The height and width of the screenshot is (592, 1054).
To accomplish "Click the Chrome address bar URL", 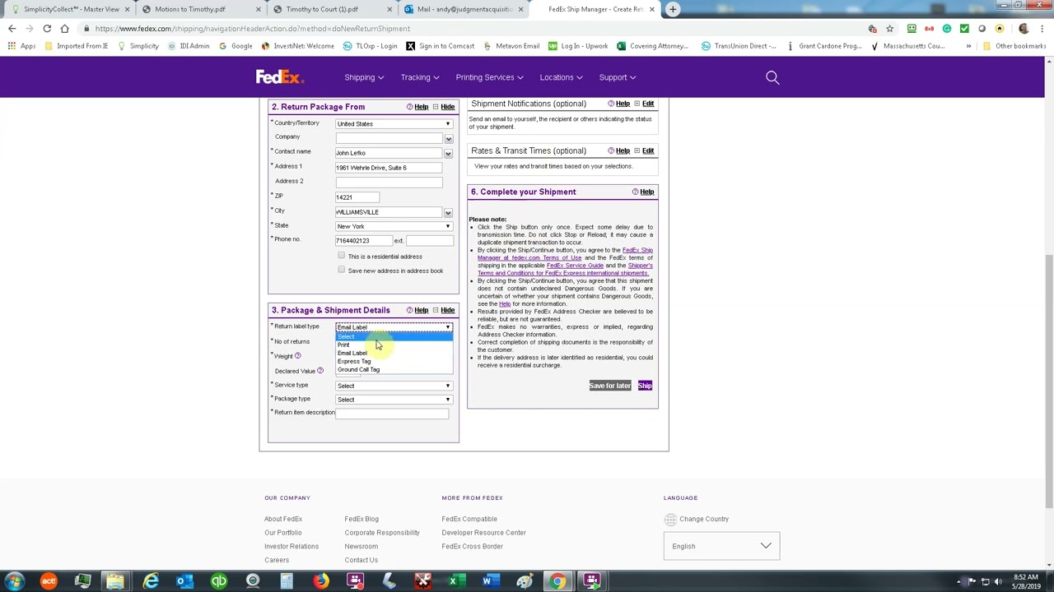I will 252,29.
